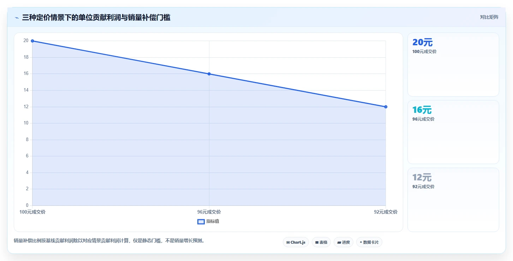
Task: Click the 16元 value card
Action: [x=453, y=132]
